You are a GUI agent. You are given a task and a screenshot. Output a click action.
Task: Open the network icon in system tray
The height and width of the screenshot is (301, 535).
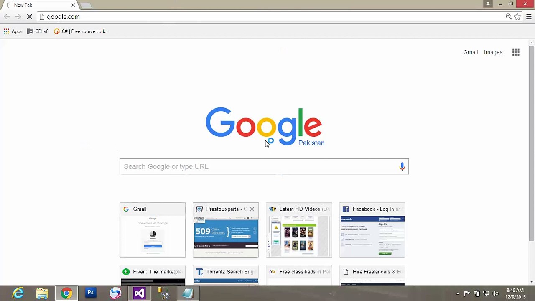(486, 293)
